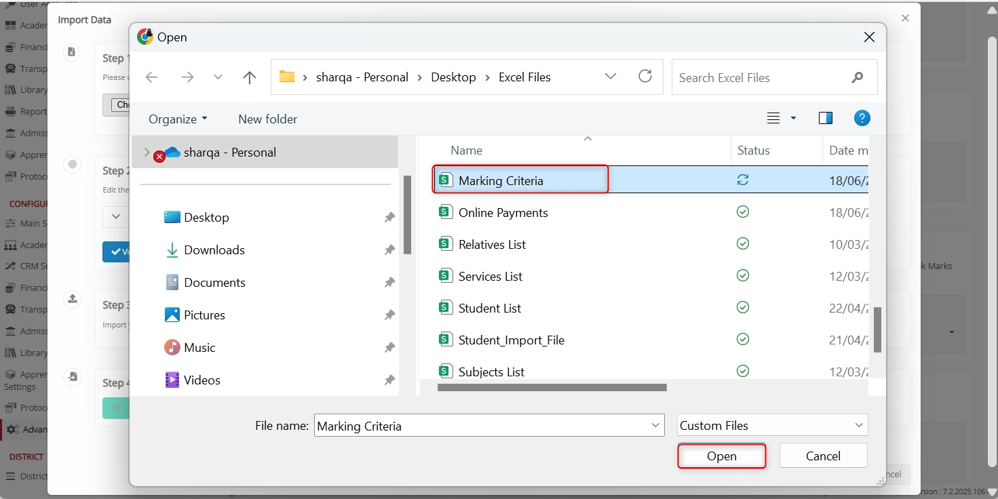Screen dimensions: 998x499
Task: Open the Custom Files type dropdown
Action: point(772,426)
